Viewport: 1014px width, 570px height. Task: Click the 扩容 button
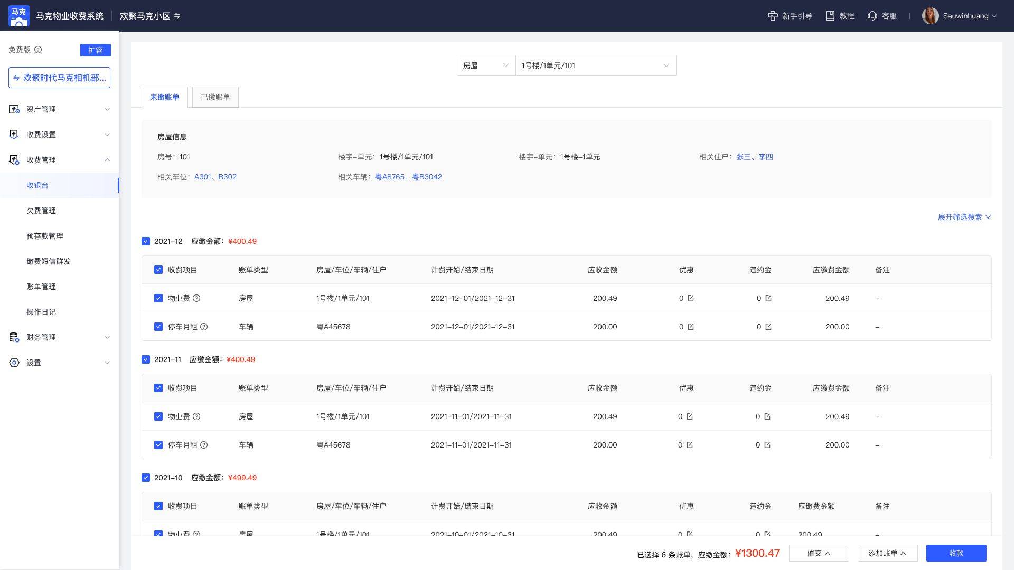[96, 50]
